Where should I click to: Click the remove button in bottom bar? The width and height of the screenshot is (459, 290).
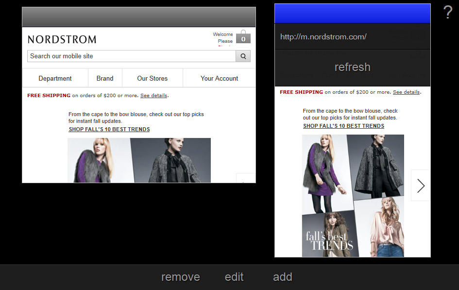point(181,277)
